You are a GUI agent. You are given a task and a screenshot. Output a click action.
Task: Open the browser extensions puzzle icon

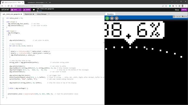[173, 6]
